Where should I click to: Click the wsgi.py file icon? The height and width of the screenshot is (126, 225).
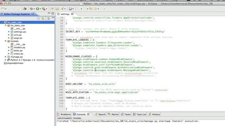(12, 38)
